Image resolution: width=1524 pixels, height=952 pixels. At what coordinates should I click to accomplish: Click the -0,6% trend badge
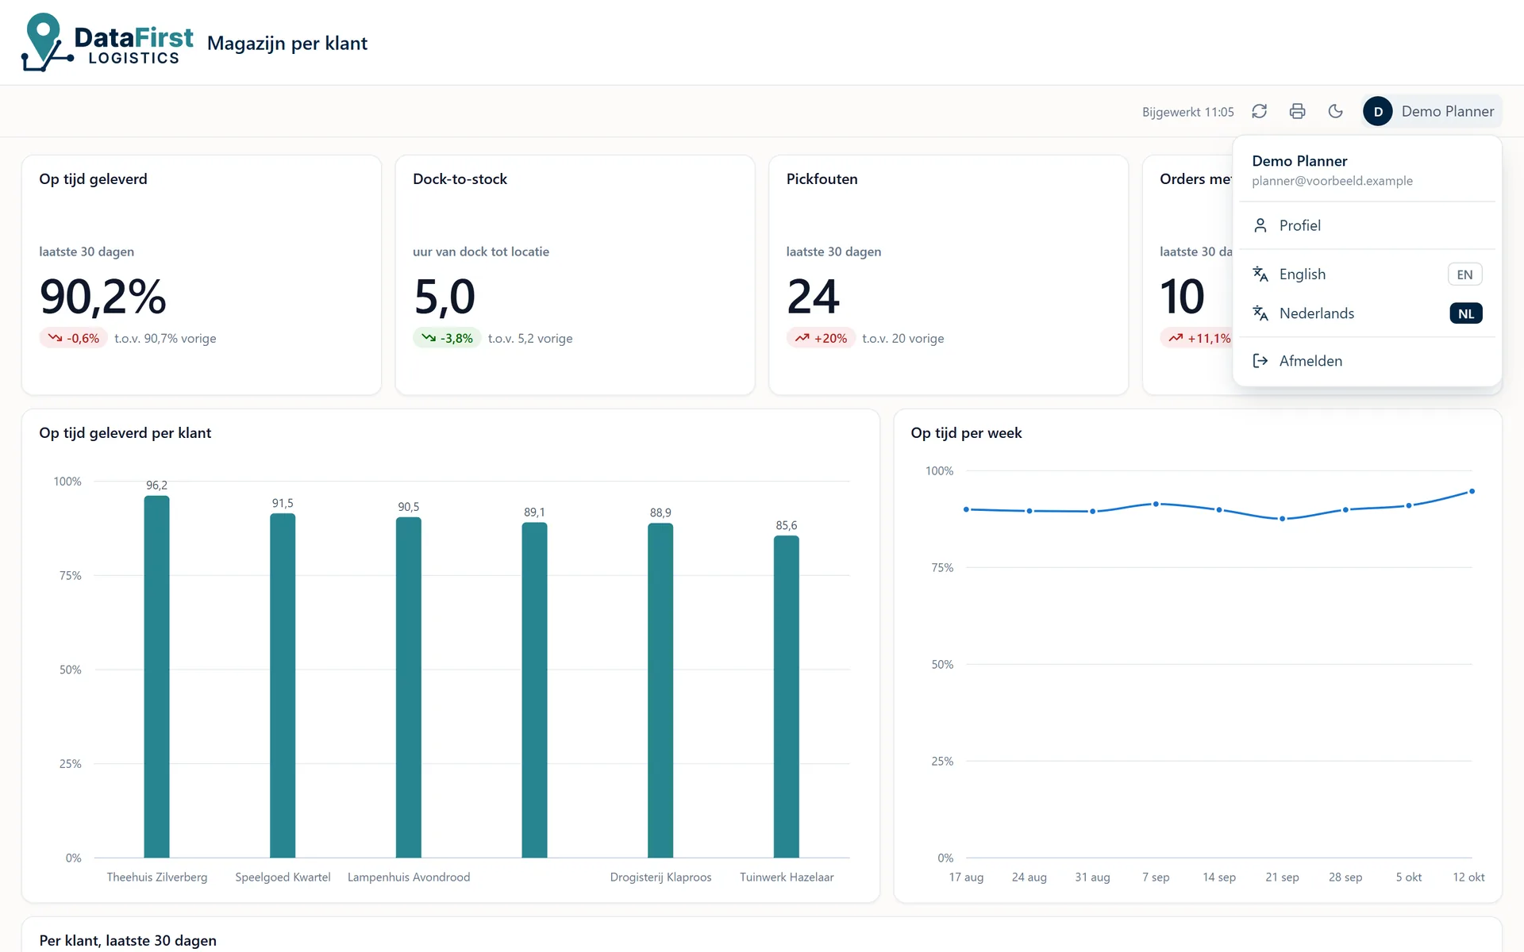click(73, 338)
